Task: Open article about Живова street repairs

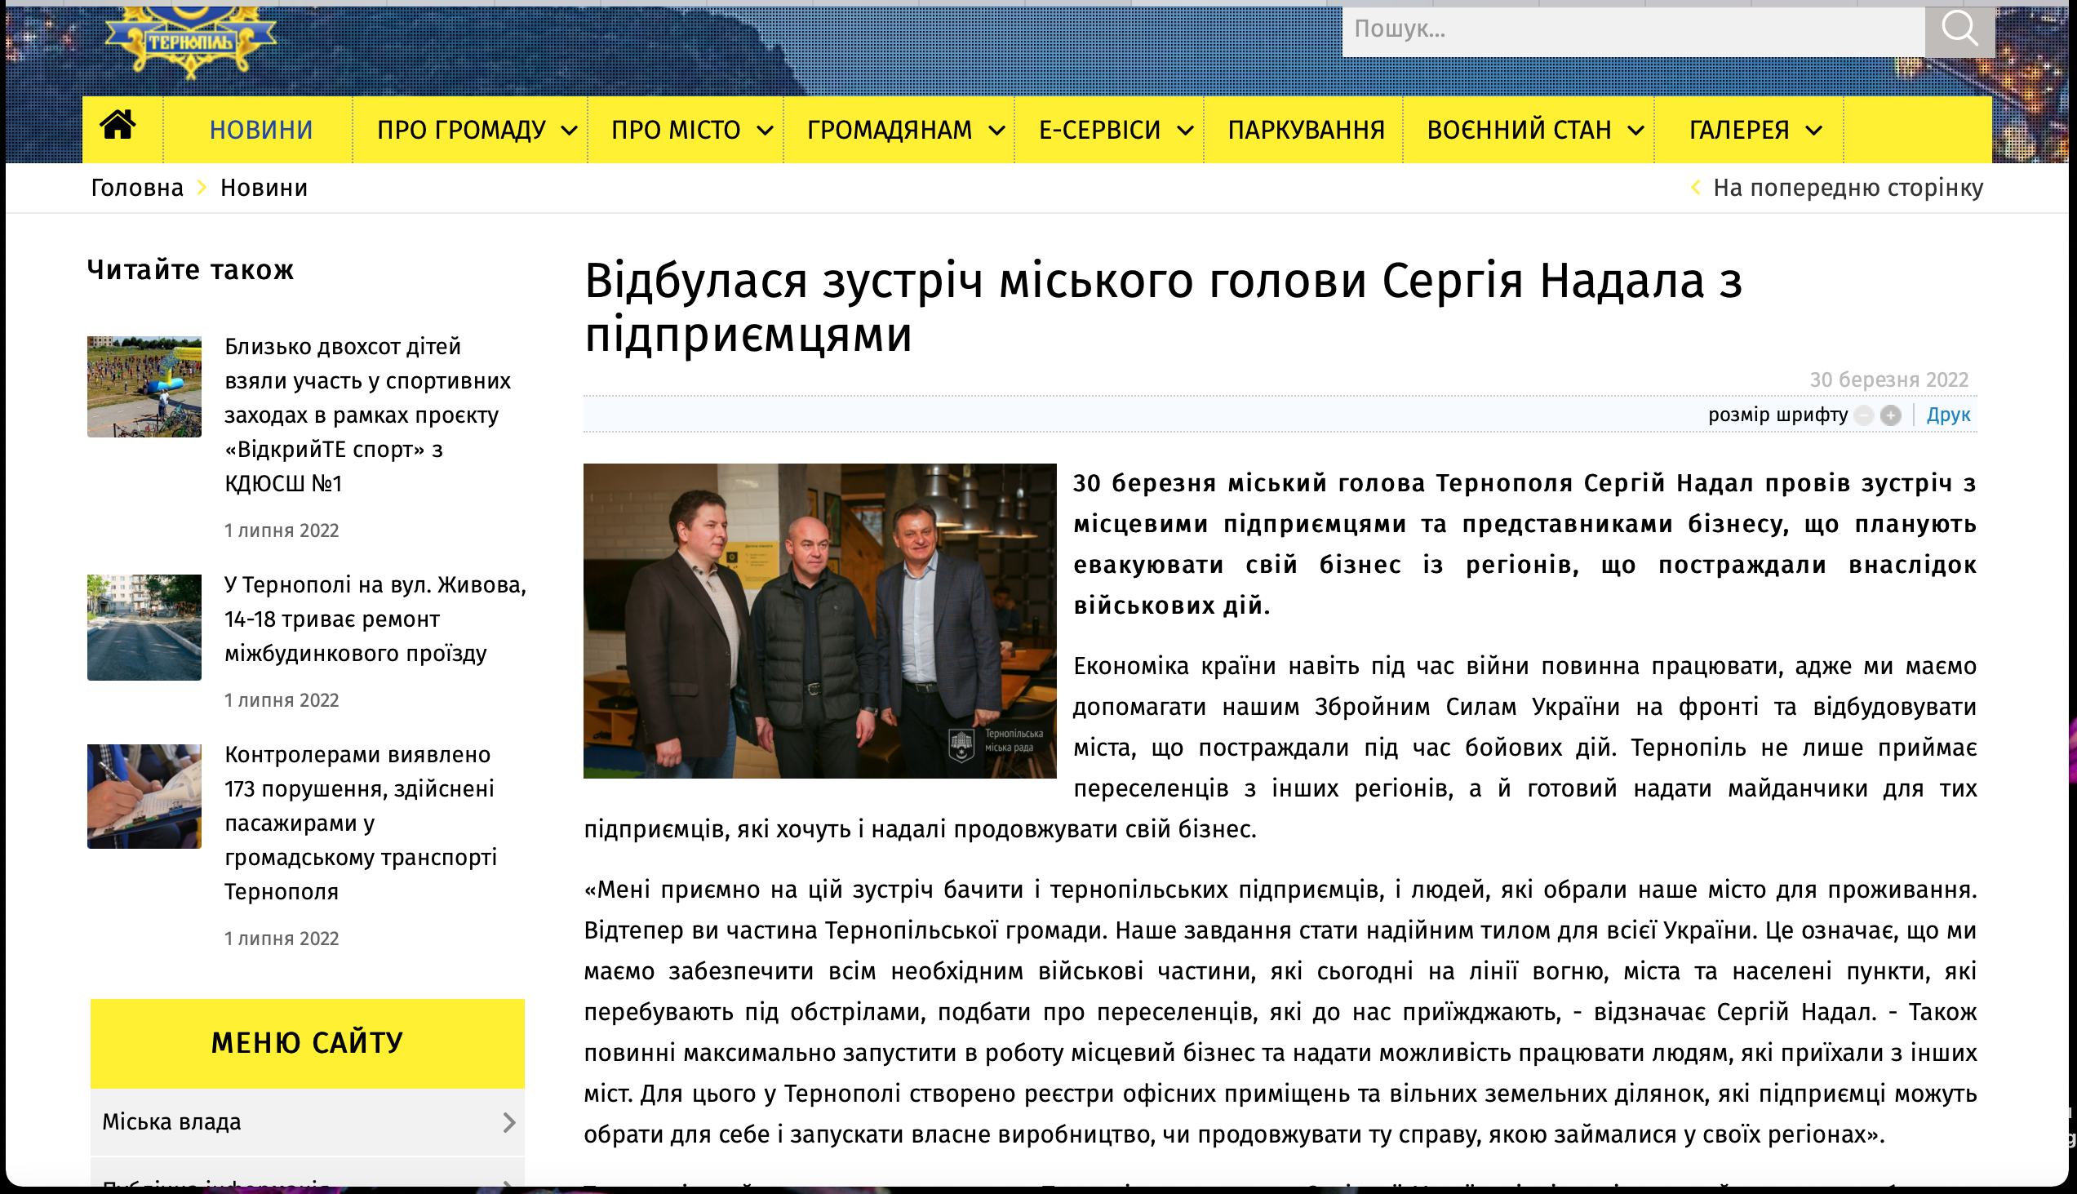Action: 375,619
